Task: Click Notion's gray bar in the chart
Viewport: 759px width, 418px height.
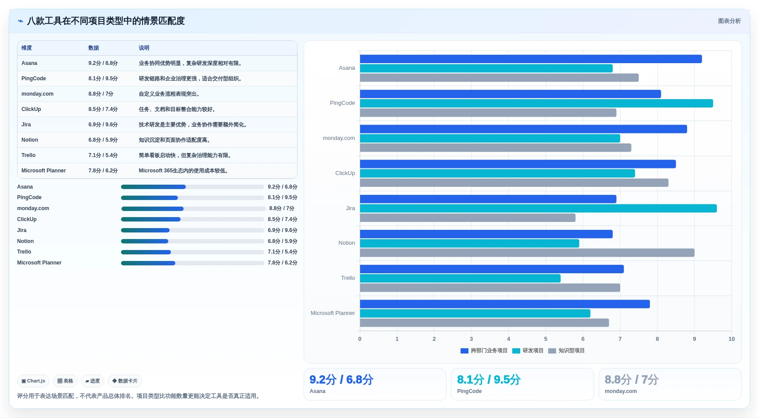Action: point(527,253)
